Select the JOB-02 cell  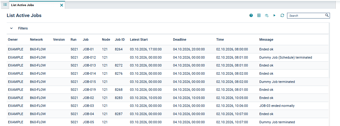click(x=89, y=98)
